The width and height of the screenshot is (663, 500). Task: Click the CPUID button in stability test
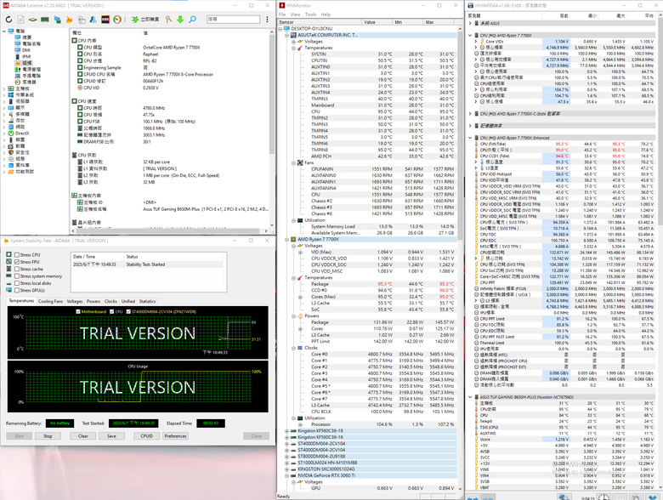click(x=147, y=436)
